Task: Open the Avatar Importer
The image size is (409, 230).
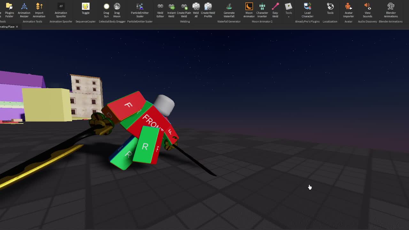Action: point(348,10)
